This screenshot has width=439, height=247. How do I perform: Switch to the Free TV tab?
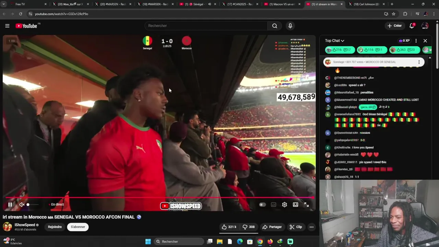pyautogui.click(x=29, y=4)
